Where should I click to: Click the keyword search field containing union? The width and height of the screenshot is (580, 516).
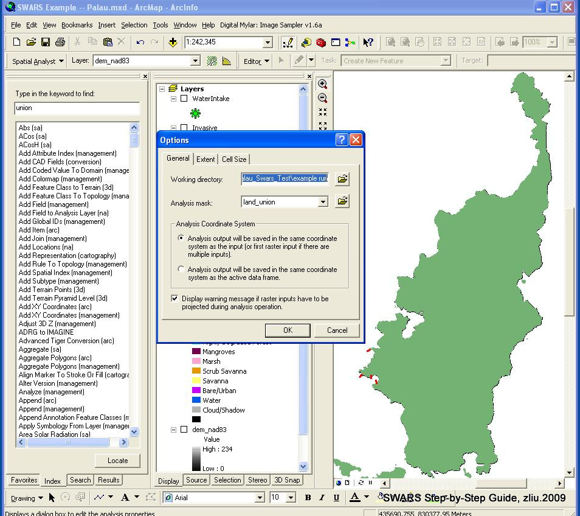77,108
